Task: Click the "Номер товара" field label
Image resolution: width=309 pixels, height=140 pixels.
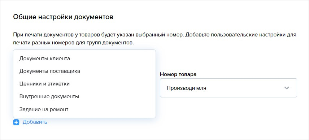Action: pyautogui.click(x=178, y=74)
